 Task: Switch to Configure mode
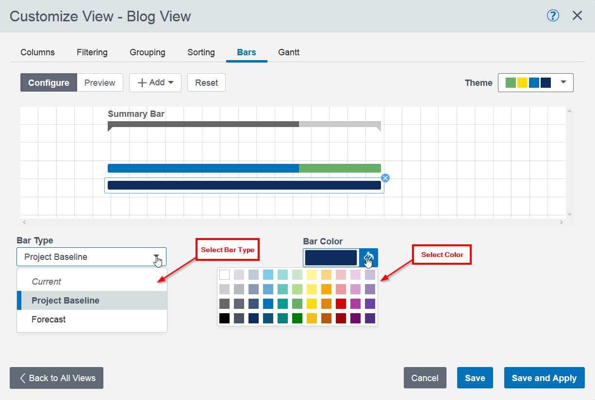point(49,83)
